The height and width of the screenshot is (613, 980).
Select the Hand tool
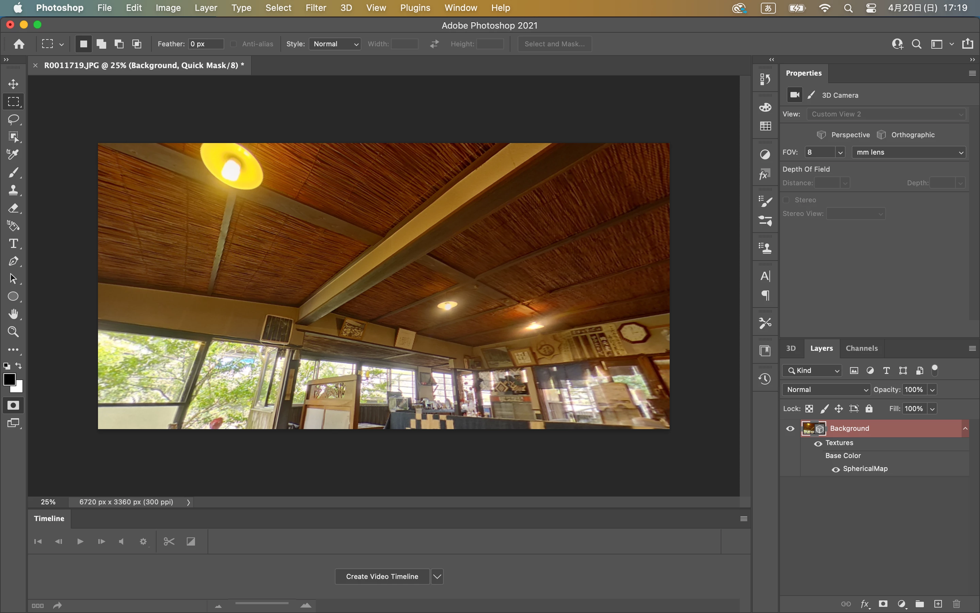pos(13,314)
